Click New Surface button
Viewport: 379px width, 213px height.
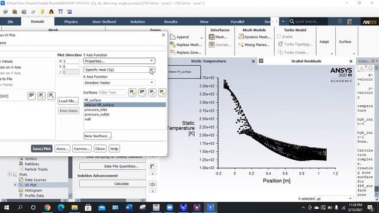coord(97,135)
